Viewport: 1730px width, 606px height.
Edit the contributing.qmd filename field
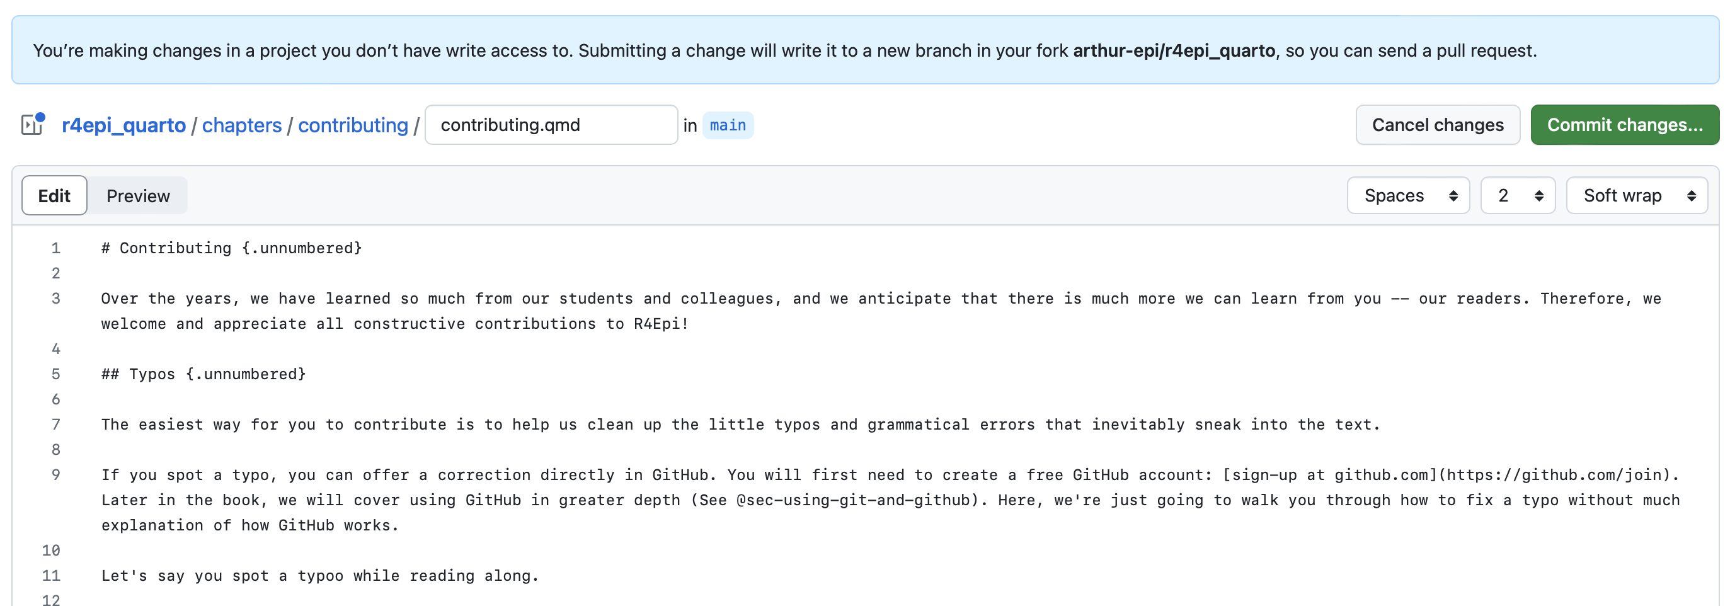click(551, 125)
